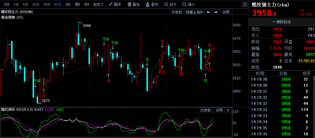315x138 pixels.
Task: Click the 螺纹钢主力(rbm) title
Action: click(x=270, y=5)
